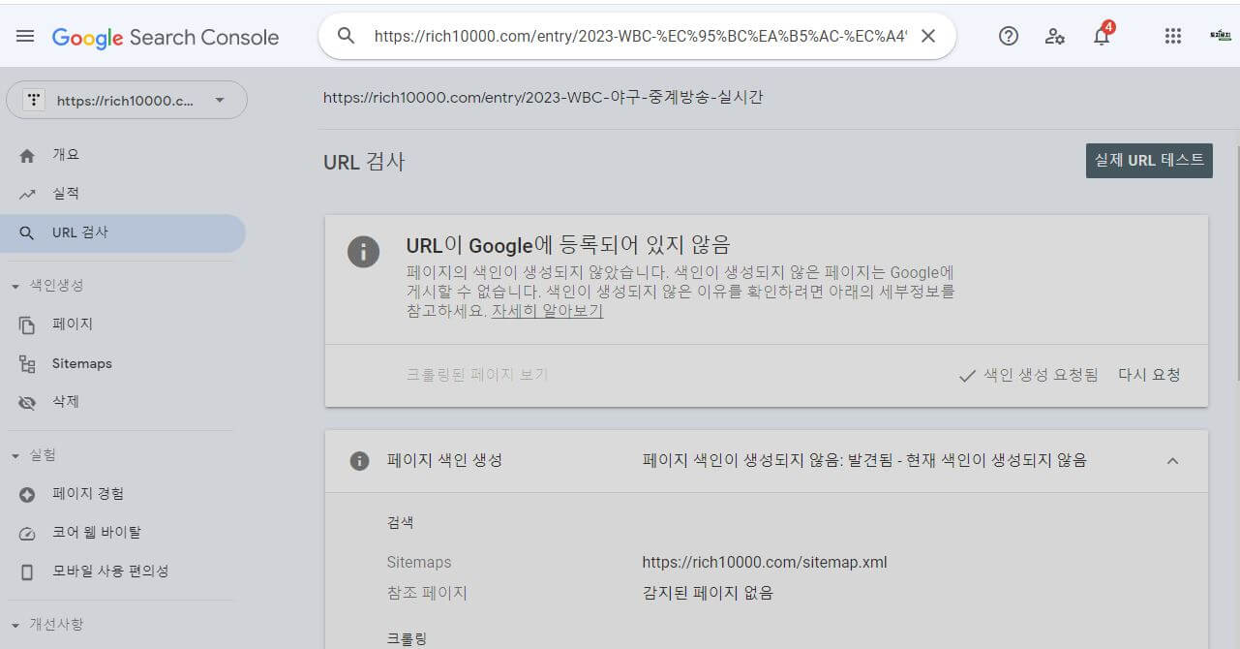
Task: Collapse the 페이지 색인 생성 card chevron
Action: [x=1172, y=461]
